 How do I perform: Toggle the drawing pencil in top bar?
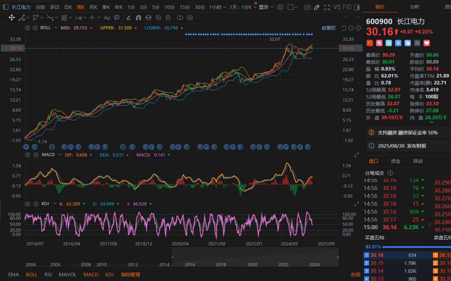(x=317, y=7)
